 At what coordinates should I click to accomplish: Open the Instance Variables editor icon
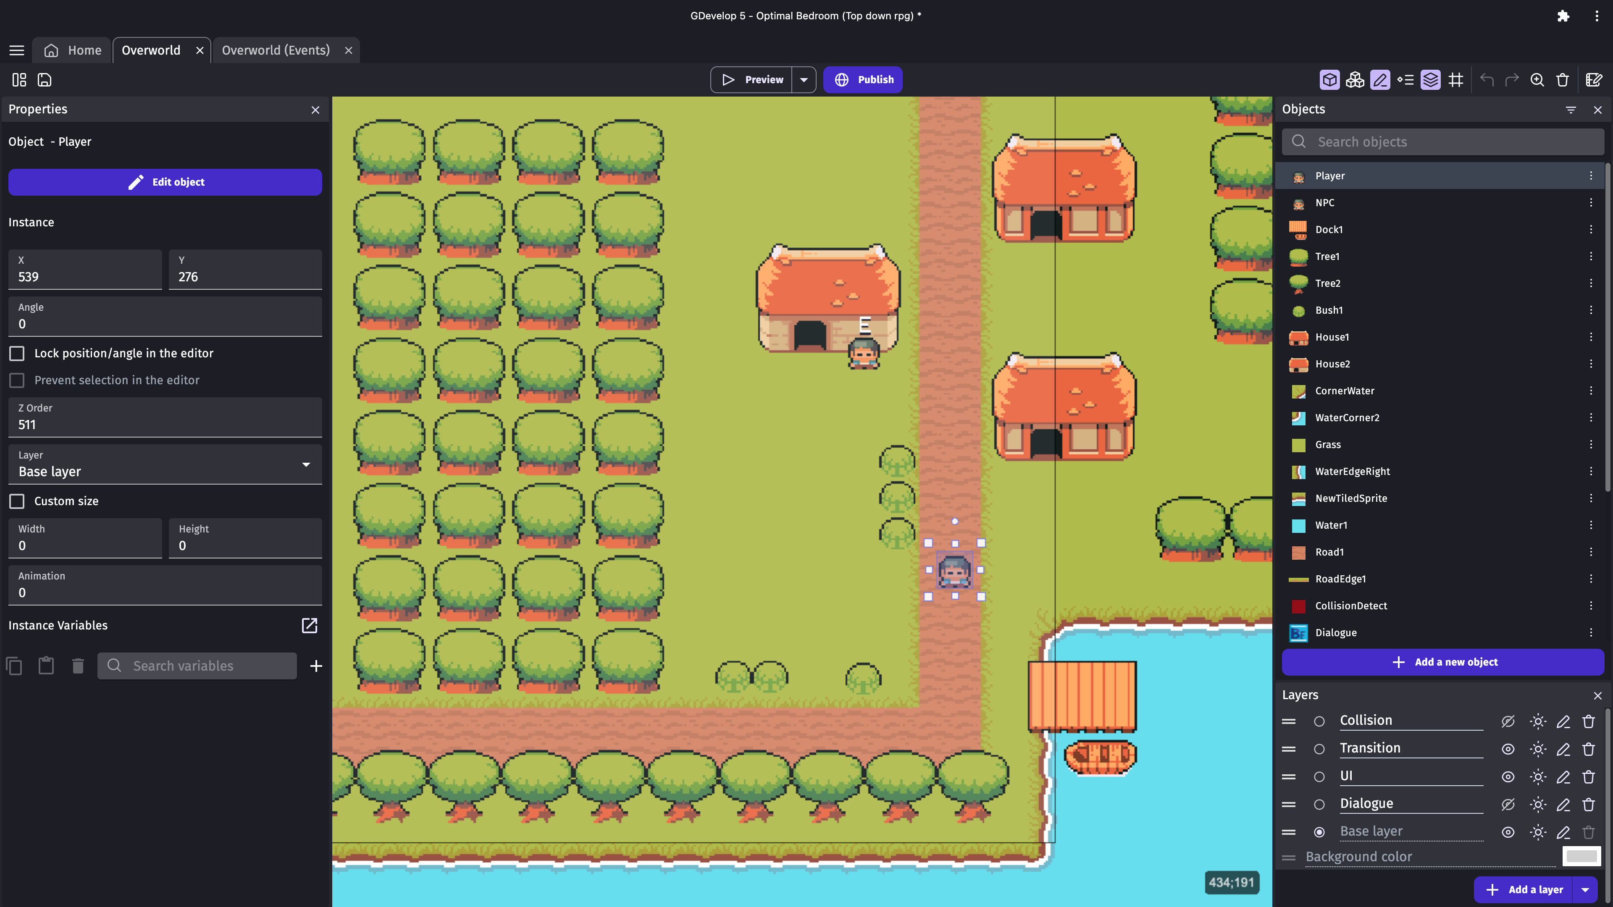tap(309, 625)
